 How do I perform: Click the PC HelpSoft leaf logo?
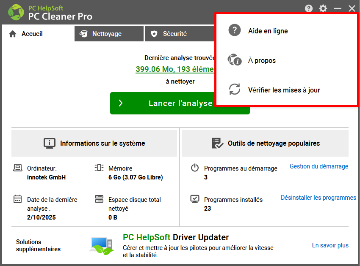(16, 12)
